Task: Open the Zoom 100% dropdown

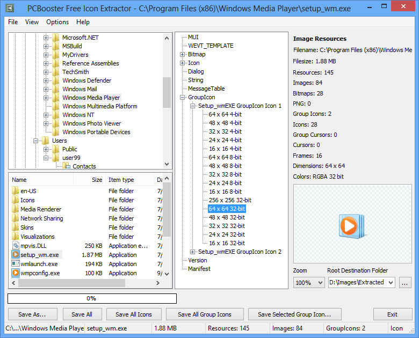Action: pos(320,282)
